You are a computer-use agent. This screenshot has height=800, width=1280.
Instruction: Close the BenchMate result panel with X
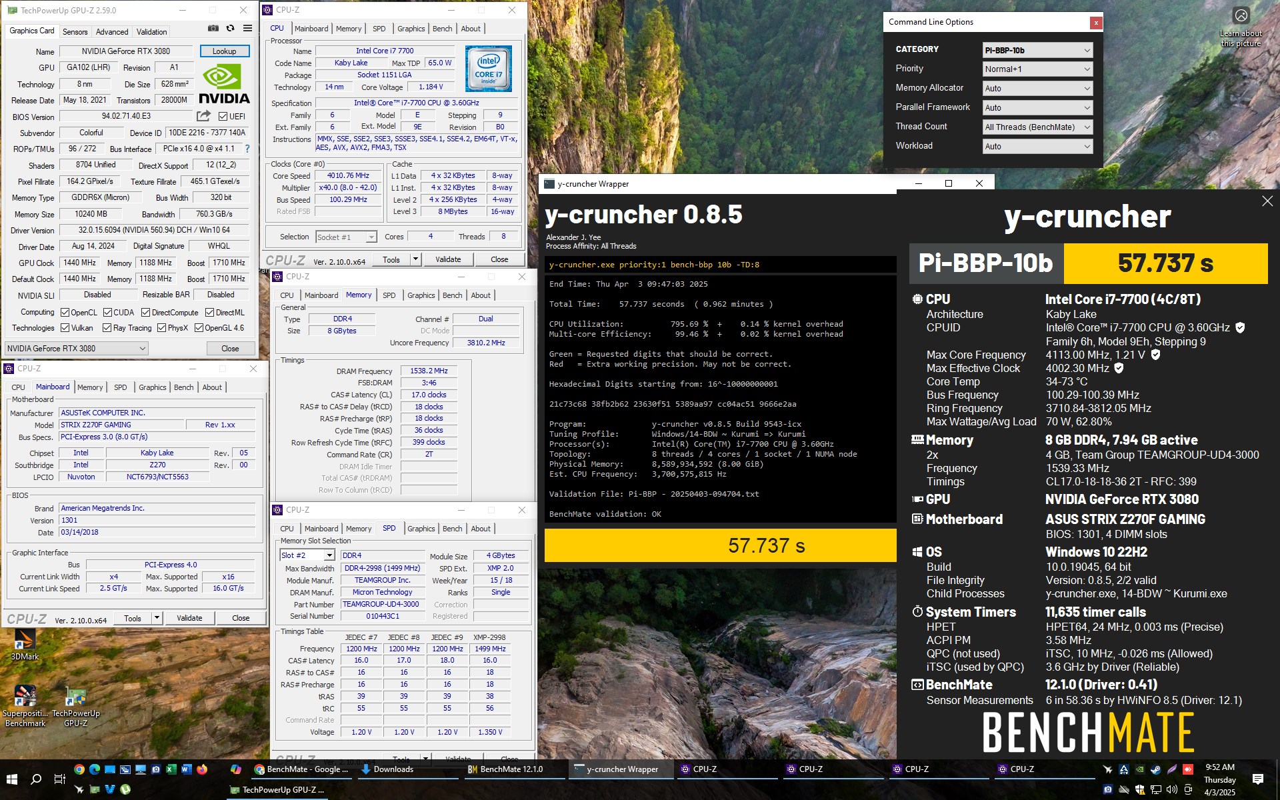(1267, 201)
